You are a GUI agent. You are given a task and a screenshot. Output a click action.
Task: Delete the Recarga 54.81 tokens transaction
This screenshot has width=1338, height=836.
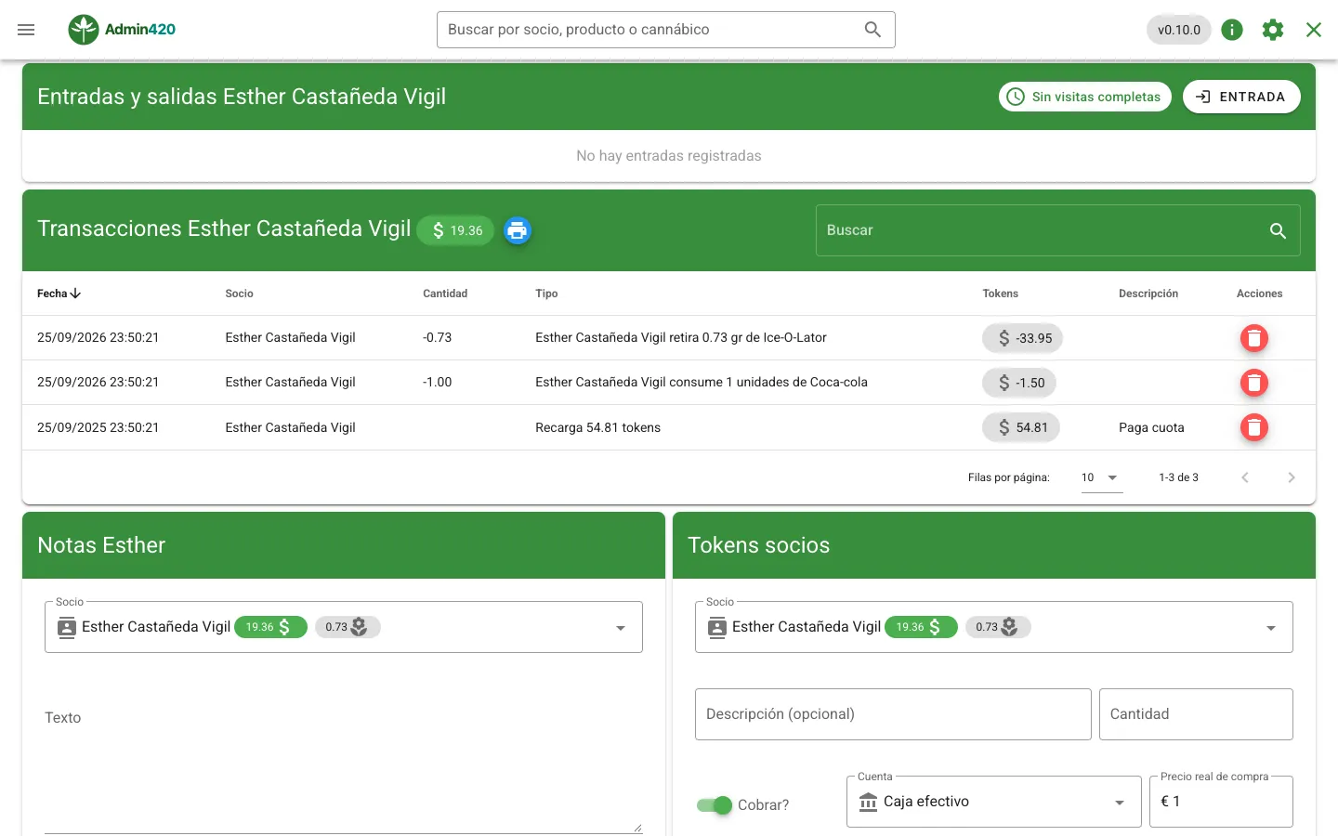1254,427
